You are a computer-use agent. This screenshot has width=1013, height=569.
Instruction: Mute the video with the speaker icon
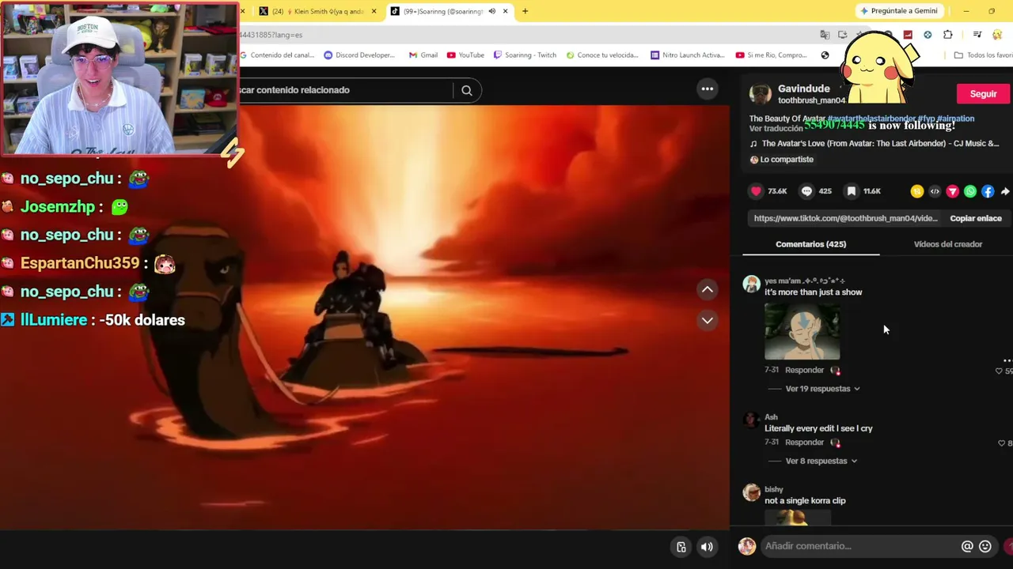pos(707,547)
